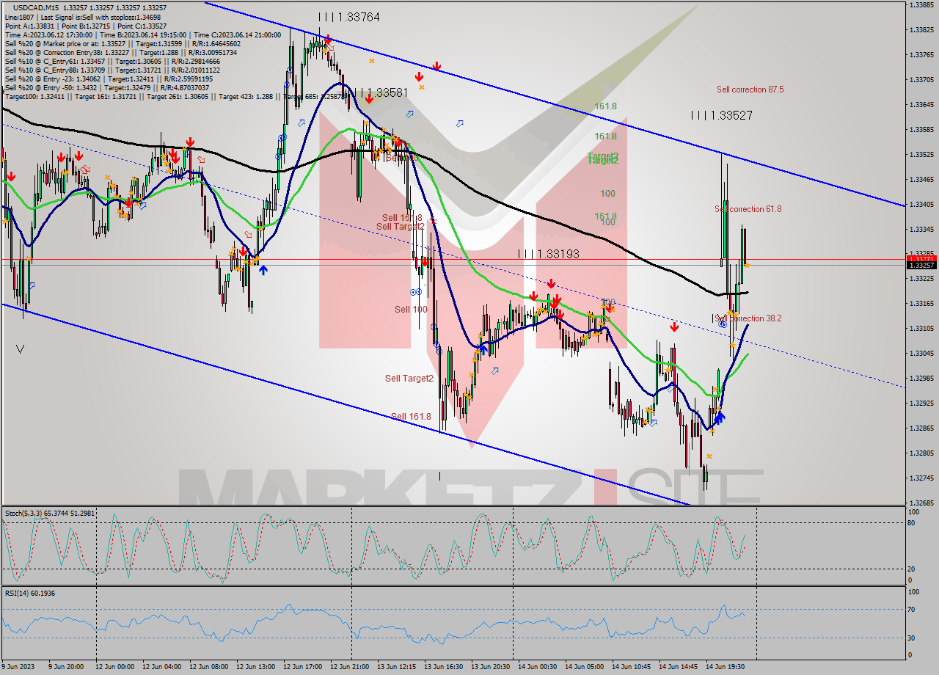Click the '12 Jun 04:00' time axis label

(x=161, y=667)
